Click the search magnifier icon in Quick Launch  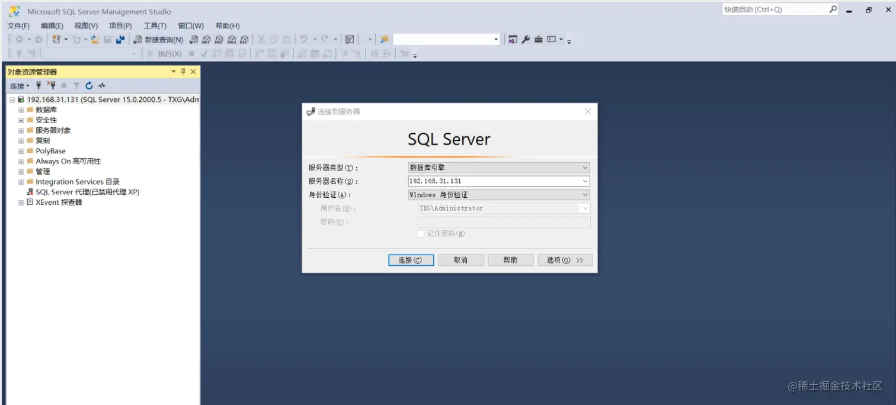point(833,9)
